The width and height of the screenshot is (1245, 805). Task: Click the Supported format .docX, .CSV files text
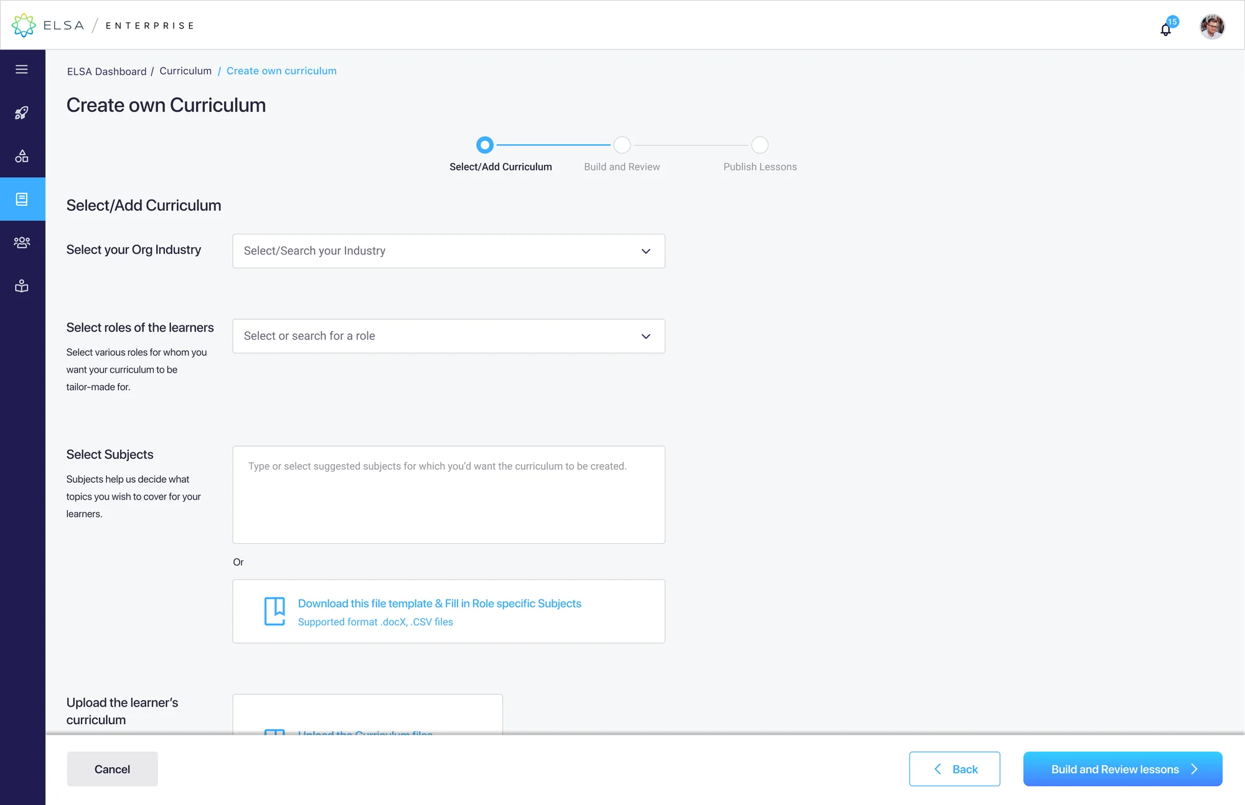[375, 622]
